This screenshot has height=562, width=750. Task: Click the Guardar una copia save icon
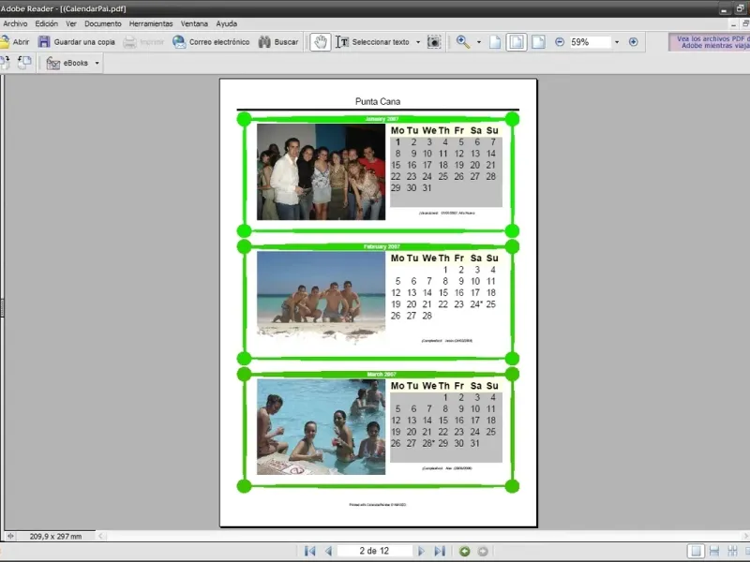pyautogui.click(x=44, y=42)
